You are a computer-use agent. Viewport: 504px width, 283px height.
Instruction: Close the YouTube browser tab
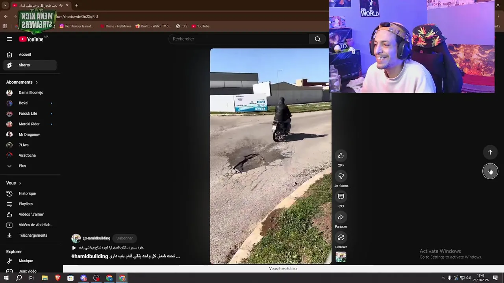click(67, 5)
